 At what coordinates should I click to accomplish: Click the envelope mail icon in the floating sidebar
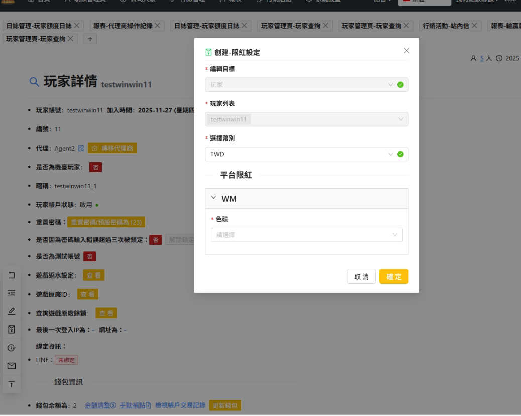[x=12, y=366]
